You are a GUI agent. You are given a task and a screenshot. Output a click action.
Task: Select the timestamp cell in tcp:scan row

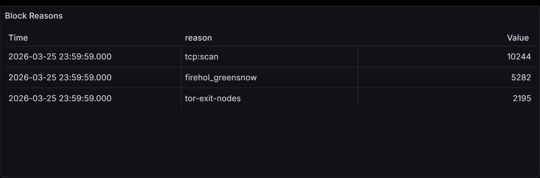coord(93,57)
